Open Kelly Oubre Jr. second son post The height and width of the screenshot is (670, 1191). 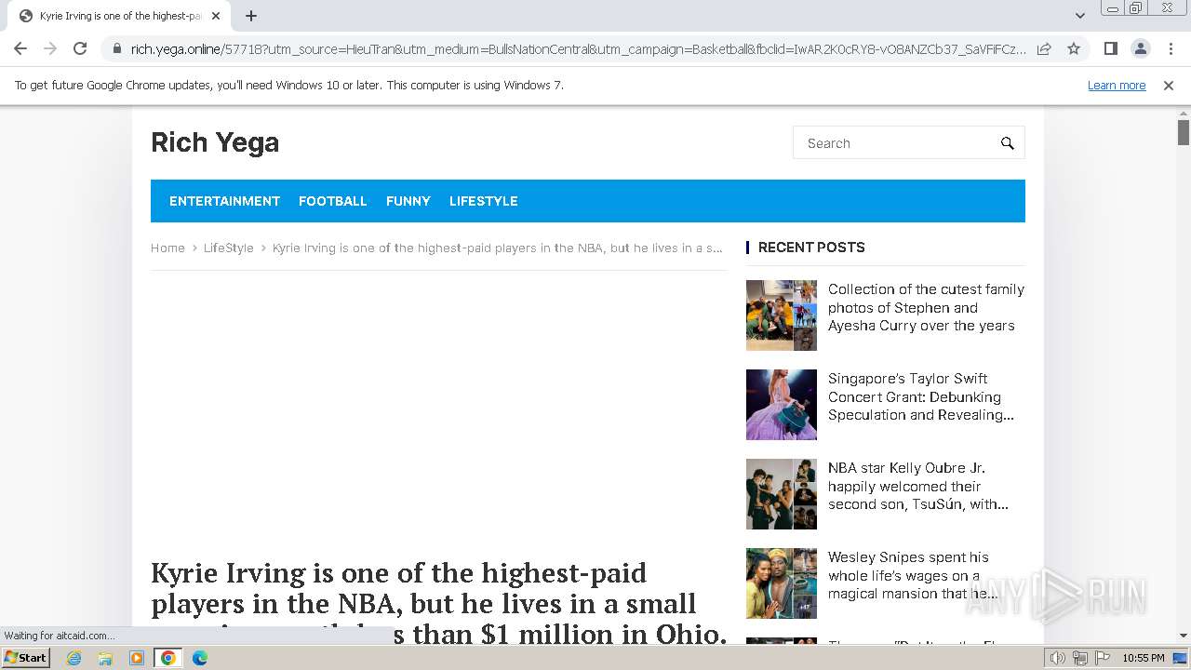[918, 486]
